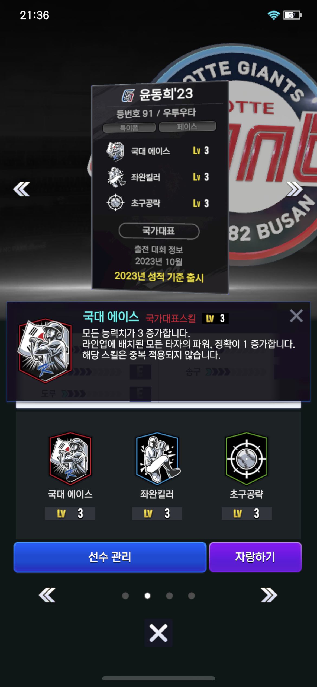This screenshot has width=317, height=687.
Task: Tap the 국대 에이스 skill badge icon
Action: 70,459
